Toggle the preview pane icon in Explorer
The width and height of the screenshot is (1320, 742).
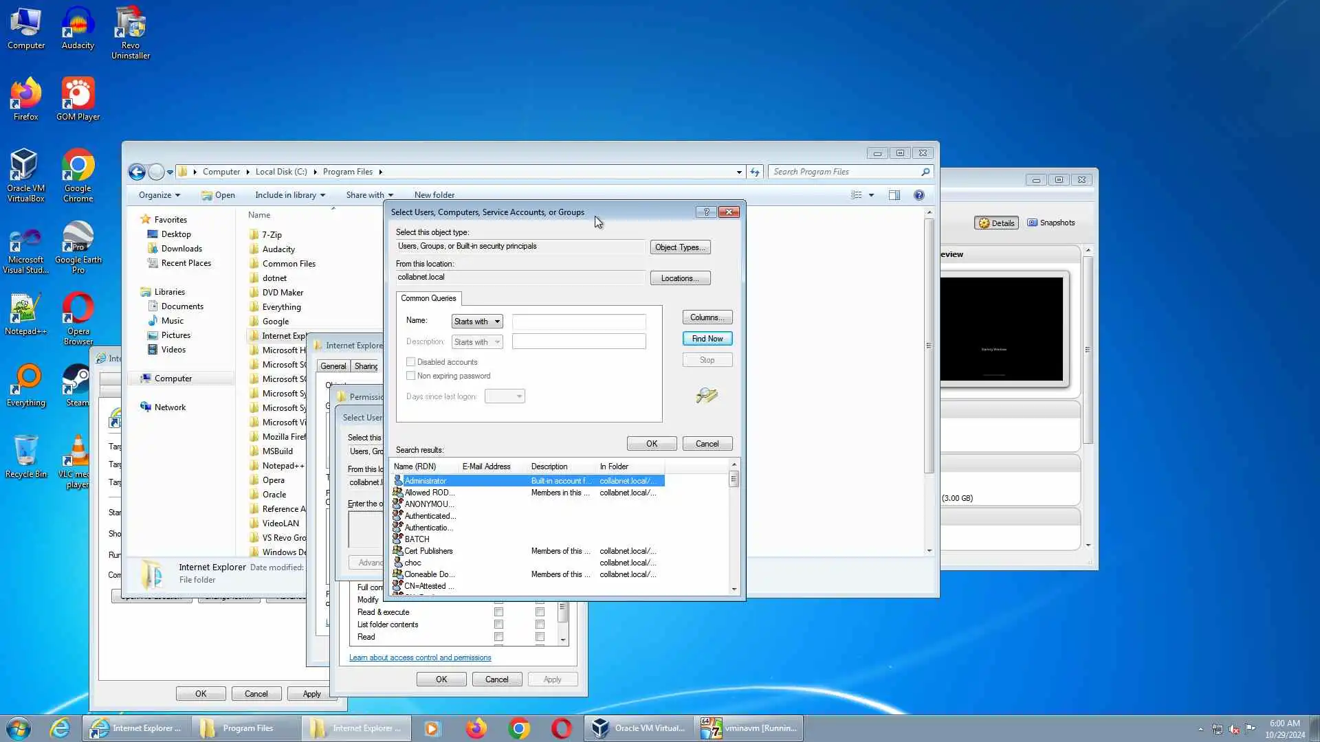(x=894, y=195)
